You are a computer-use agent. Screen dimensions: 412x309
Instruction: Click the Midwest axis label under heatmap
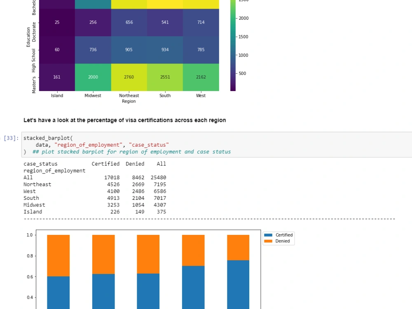93,96
